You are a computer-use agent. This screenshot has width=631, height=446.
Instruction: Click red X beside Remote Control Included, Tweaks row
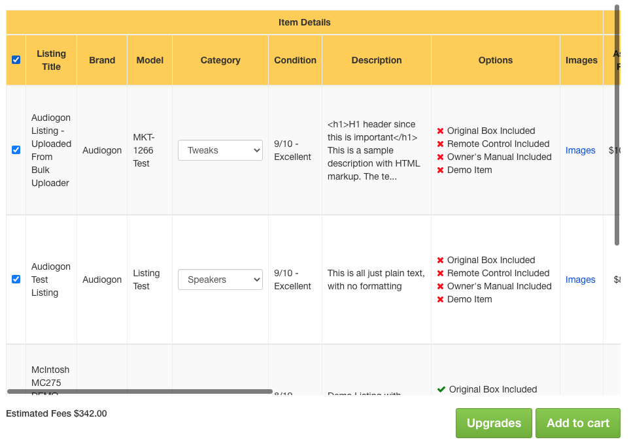(x=440, y=144)
